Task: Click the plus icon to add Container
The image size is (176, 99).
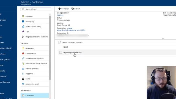Action: (x=59, y=9)
